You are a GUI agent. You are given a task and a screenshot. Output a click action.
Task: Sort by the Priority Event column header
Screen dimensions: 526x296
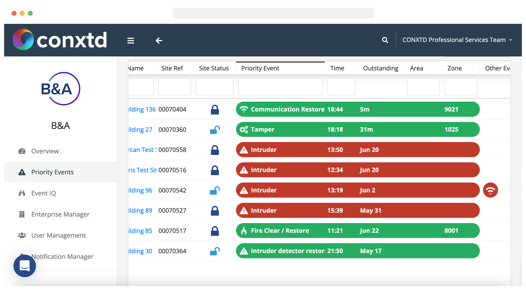click(260, 68)
